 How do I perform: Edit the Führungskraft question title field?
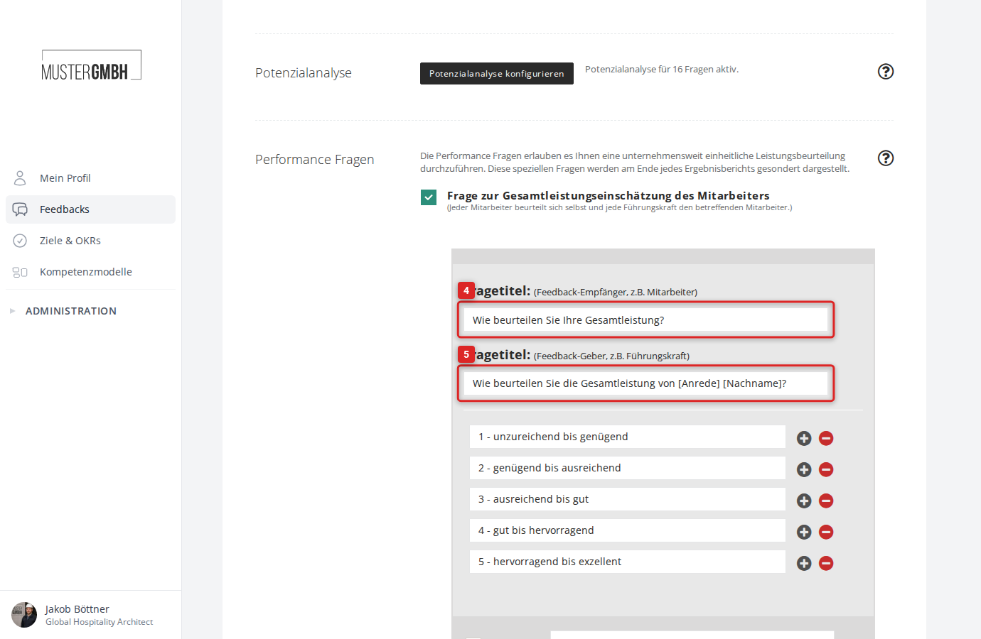(x=645, y=383)
